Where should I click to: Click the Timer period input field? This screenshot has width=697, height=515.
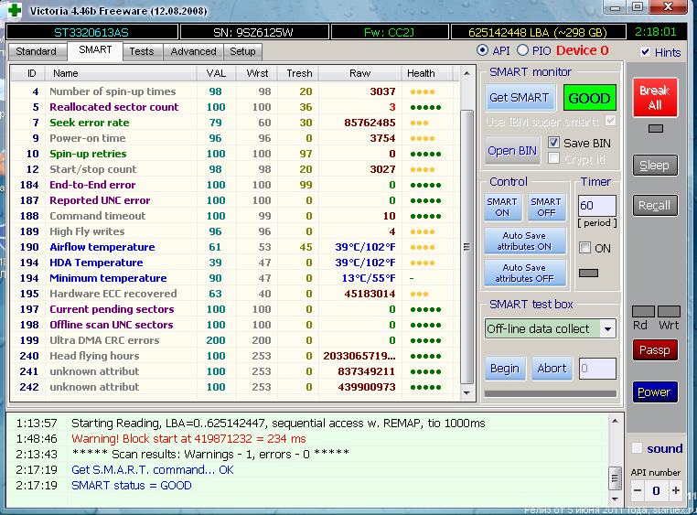pos(597,205)
